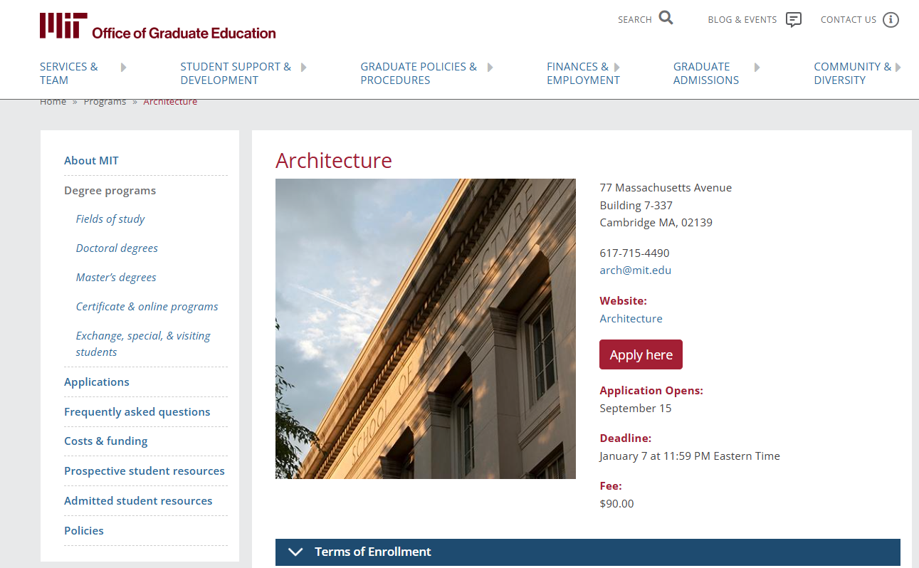Open the Finances & Employment menu
The width and height of the screenshot is (919, 568).
pyautogui.click(x=583, y=73)
